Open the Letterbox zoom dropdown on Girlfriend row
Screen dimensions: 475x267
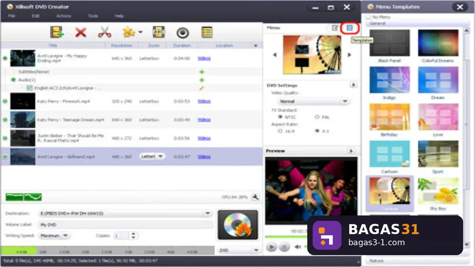point(152,156)
